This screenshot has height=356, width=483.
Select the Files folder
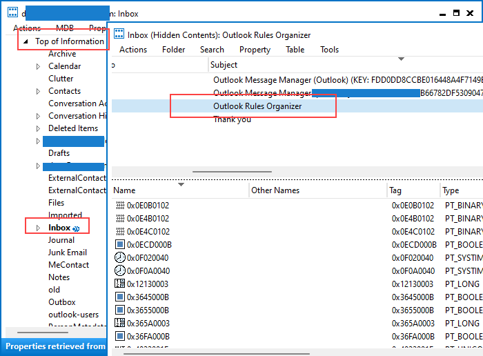click(56, 203)
